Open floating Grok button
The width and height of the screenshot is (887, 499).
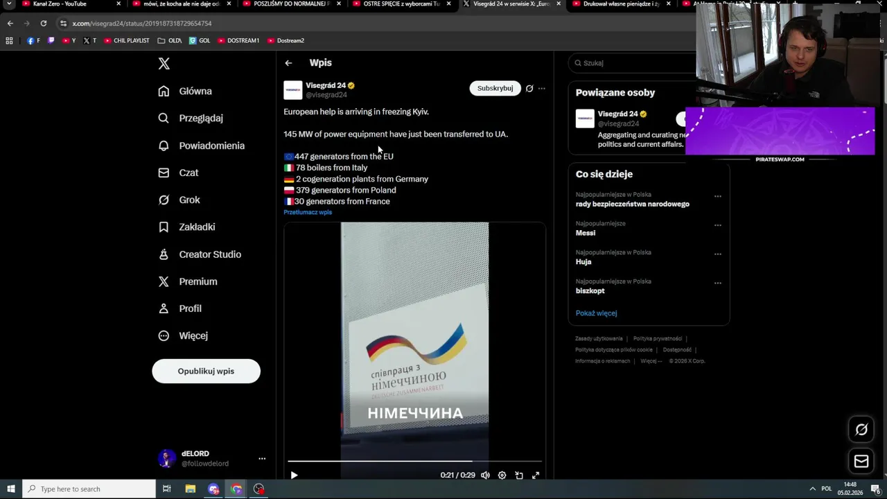tap(861, 430)
